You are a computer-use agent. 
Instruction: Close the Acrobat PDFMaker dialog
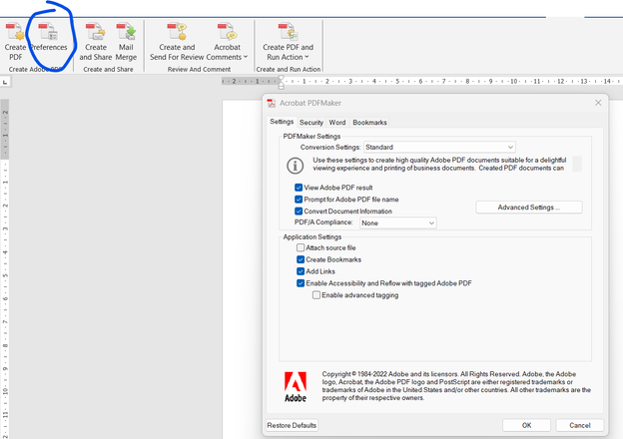[x=598, y=103]
